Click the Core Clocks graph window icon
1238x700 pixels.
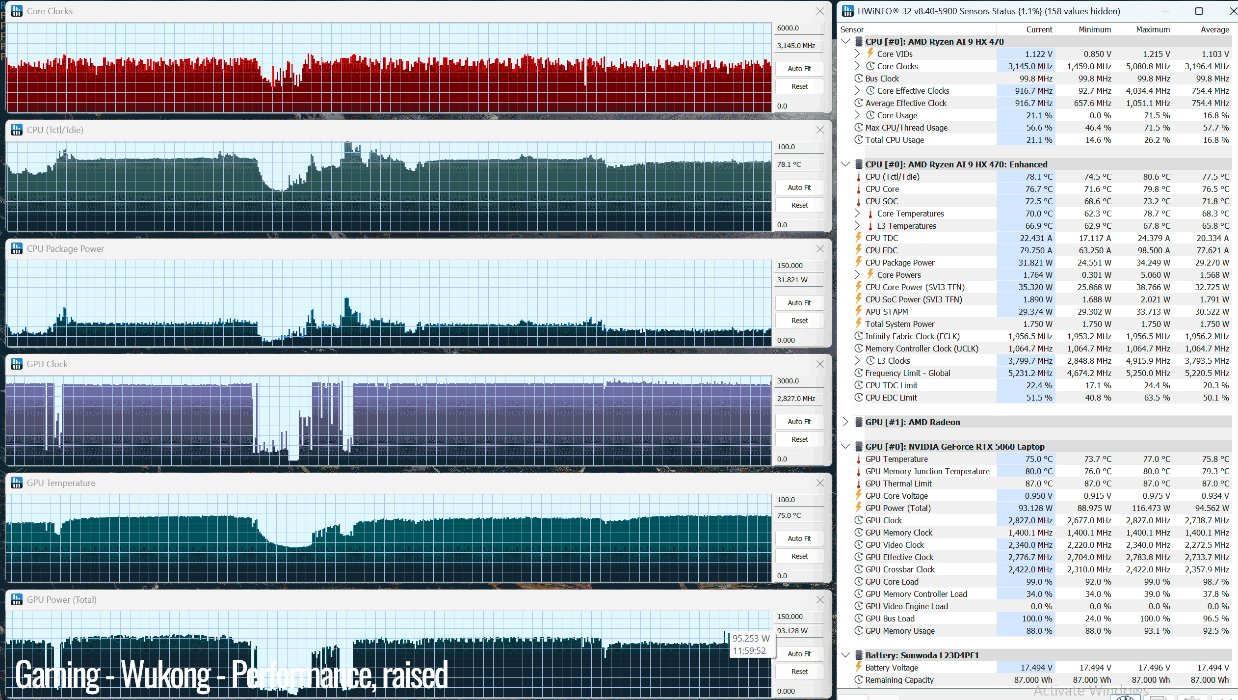17,11
